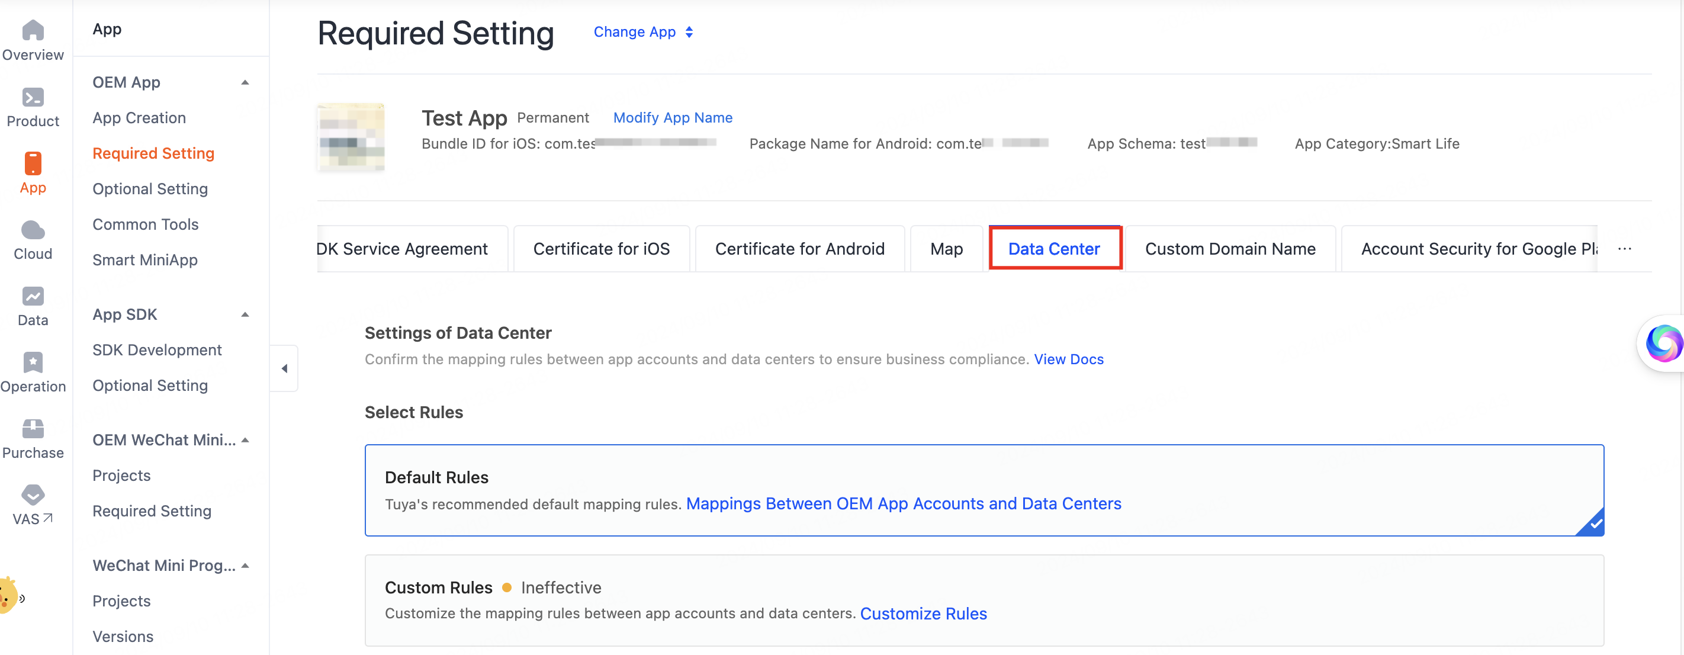Viewport: 1684px width, 655px height.
Task: Open the Certificate for iOS tab
Action: click(600, 248)
